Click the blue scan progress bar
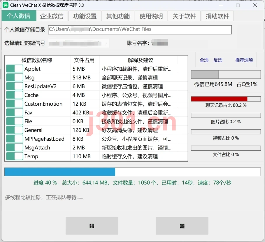This screenshot has width=265, height=242. tap(132, 172)
